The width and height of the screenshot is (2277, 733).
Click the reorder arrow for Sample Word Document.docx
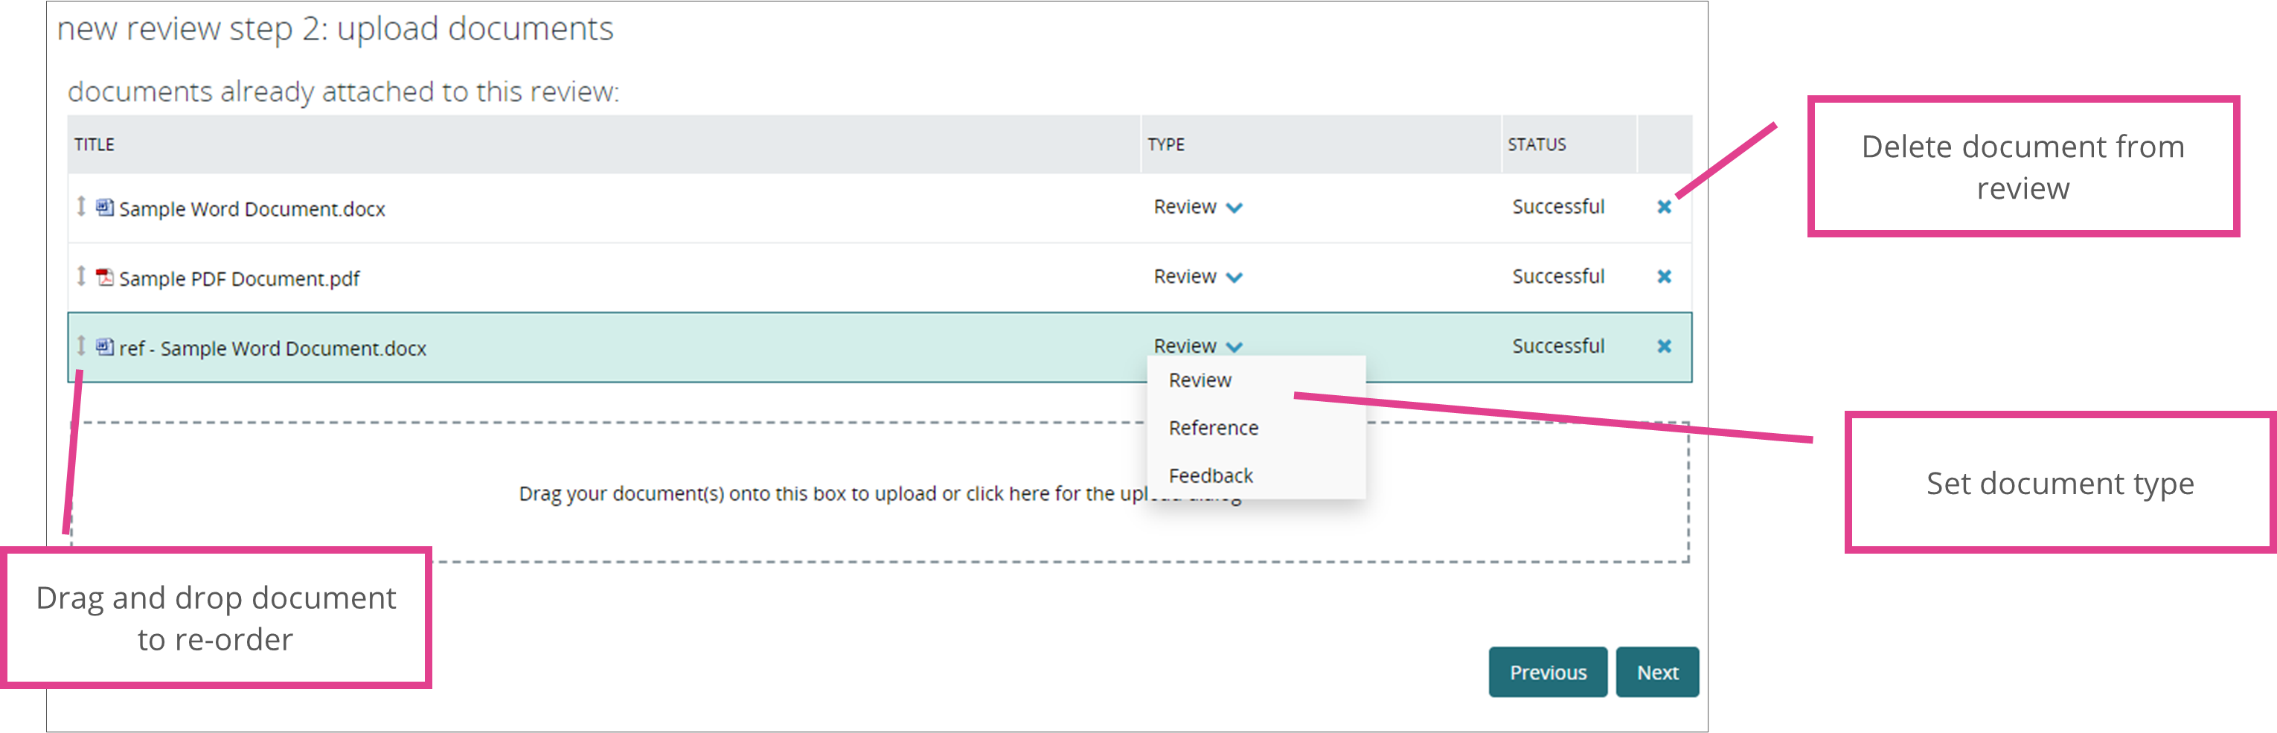80,208
